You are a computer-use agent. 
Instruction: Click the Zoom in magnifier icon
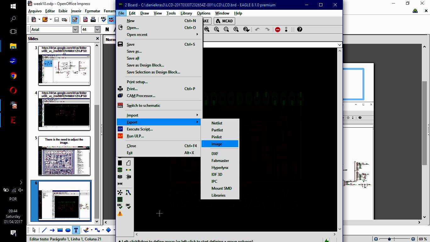216,29
